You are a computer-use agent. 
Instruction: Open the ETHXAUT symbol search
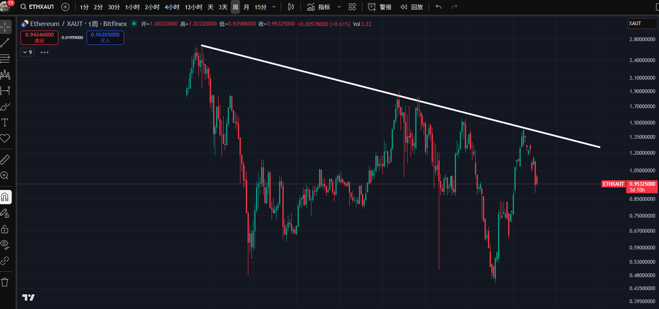pos(37,7)
